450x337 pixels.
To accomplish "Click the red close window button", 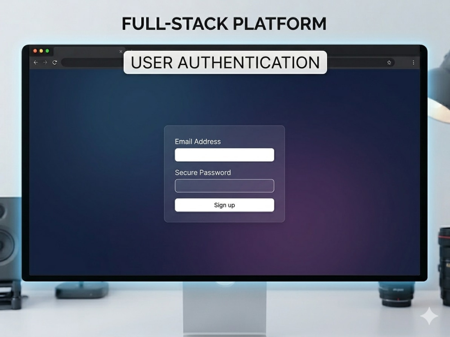I will pyautogui.click(x=35, y=51).
